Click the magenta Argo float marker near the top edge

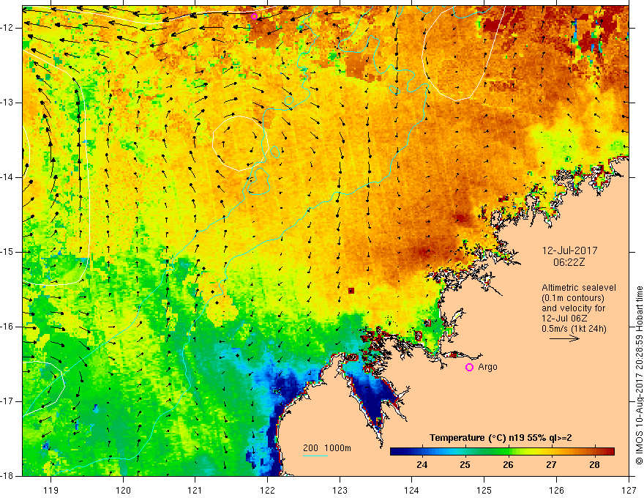(254, 16)
